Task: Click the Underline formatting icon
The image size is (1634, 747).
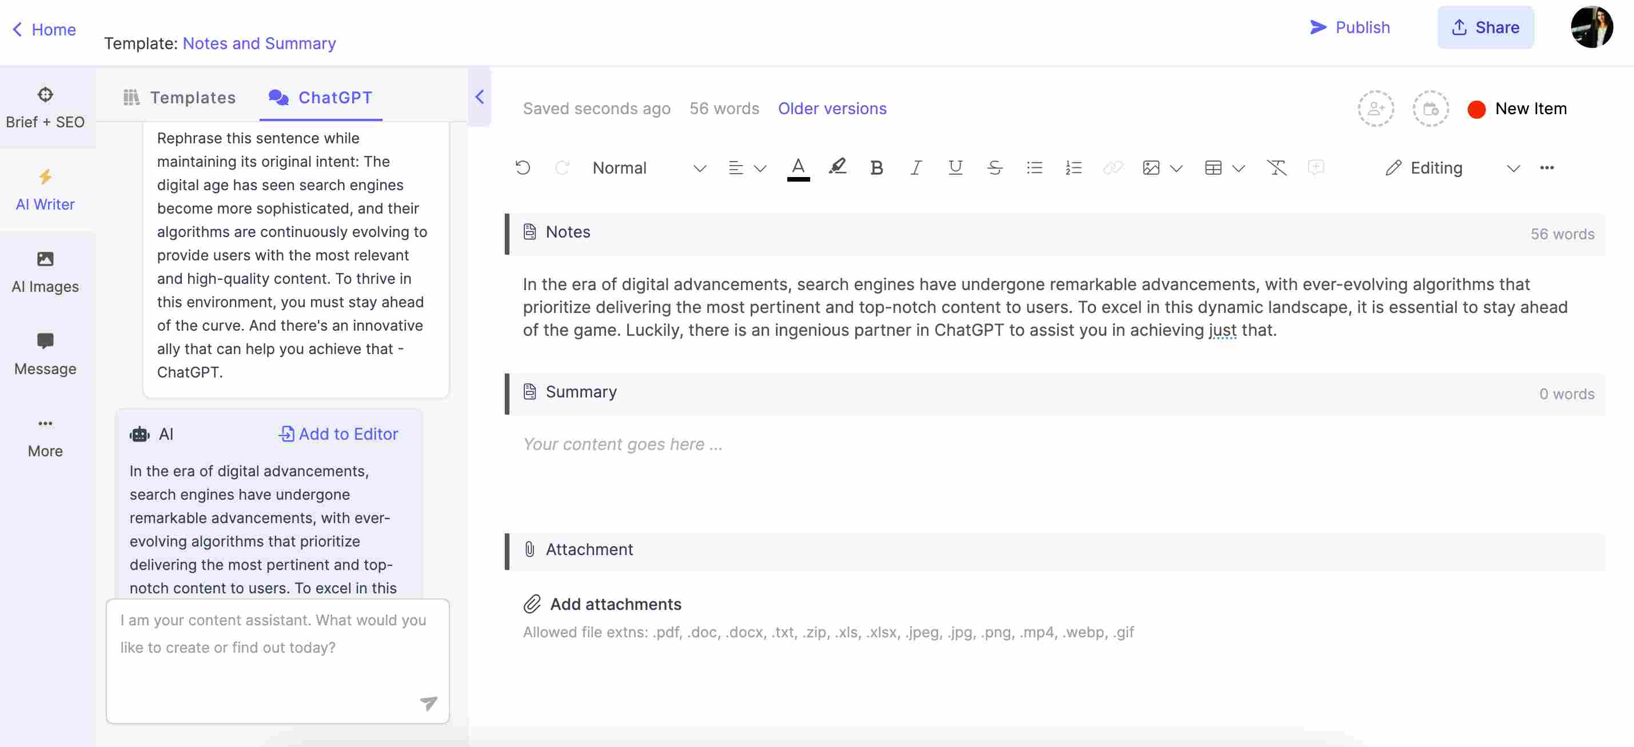Action: (x=954, y=166)
